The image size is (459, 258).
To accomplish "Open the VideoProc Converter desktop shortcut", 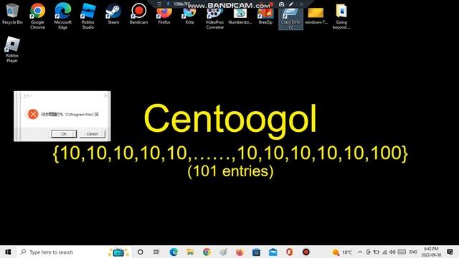I will point(214,18).
